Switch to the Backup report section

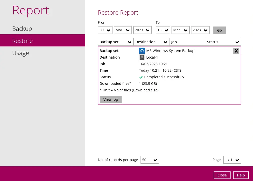[x=22, y=29]
